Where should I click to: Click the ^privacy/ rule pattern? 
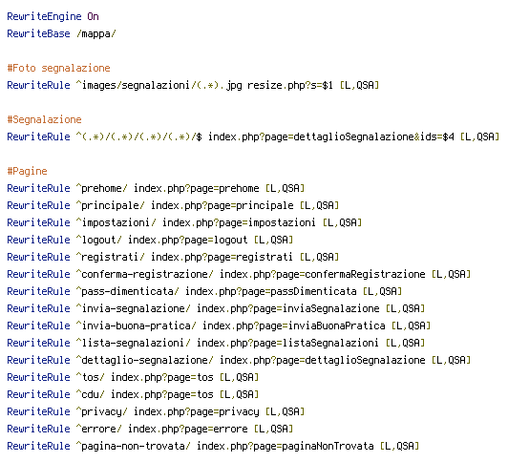click(x=102, y=411)
